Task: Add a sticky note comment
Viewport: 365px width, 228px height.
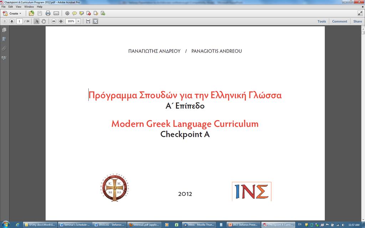Action: (x=74, y=14)
